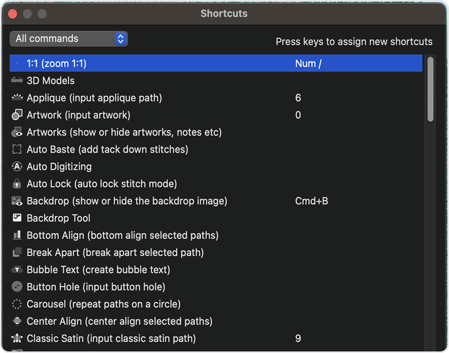Viewport: 449px width, 353px height.
Task: Click the 3D Models command icon
Action: [17, 80]
